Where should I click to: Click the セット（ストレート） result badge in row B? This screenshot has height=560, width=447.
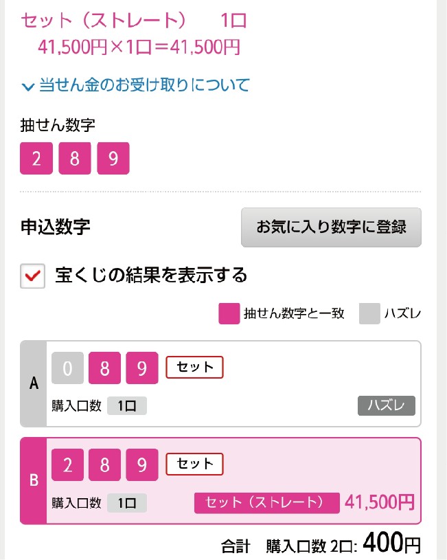click(x=267, y=502)
